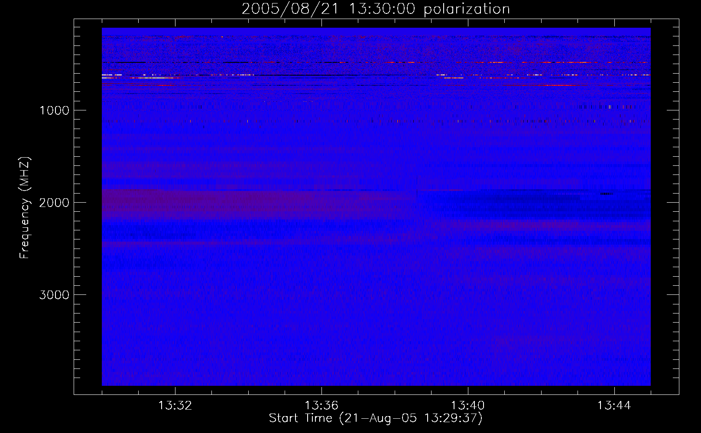This screenshot has width=701, height=433.
Task: Click the 'Start Time (21-Aug-05 13:29:37)' label
Action: [x=376, y=418]
